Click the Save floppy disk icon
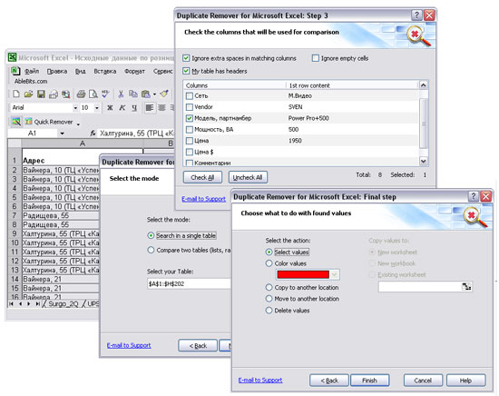The height and width of the screenshot is (396, 499). click(x=41, y=94)
